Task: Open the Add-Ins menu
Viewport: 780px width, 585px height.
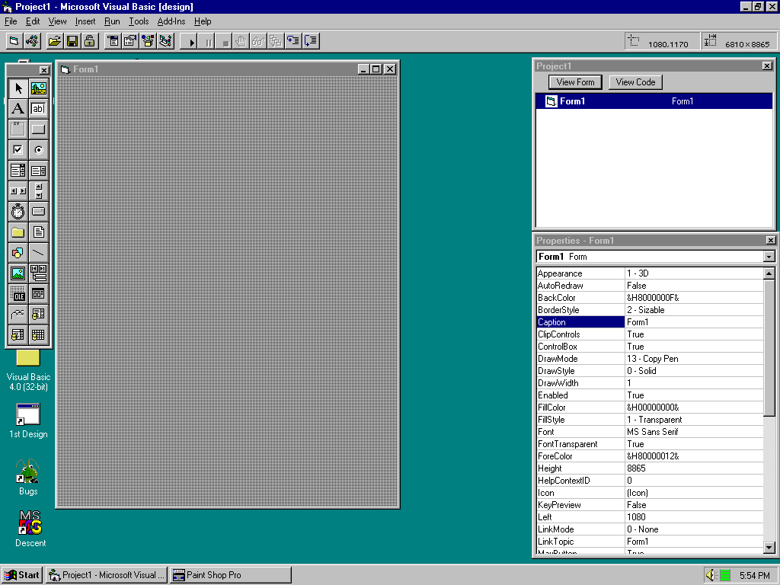Action: (171, 21)
